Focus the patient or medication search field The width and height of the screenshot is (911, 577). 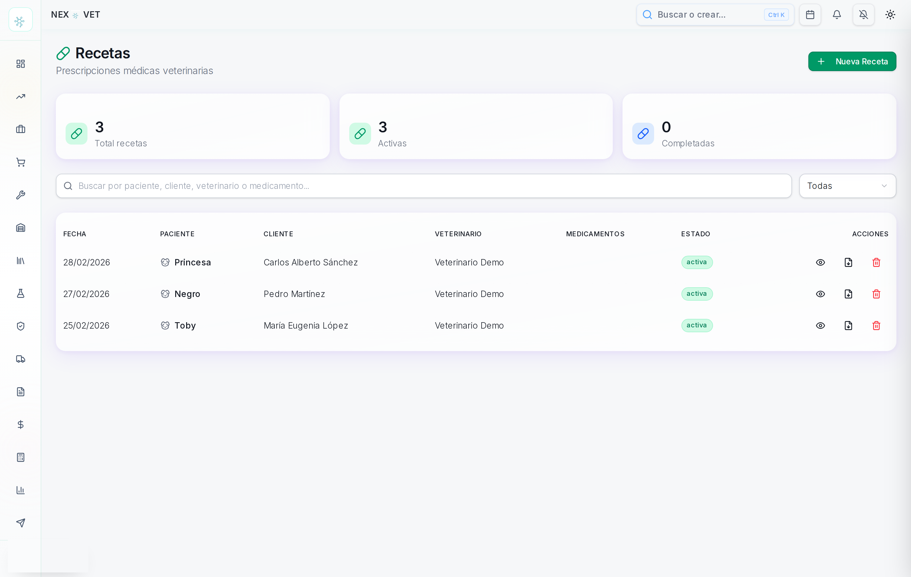(x=424, y=186)
